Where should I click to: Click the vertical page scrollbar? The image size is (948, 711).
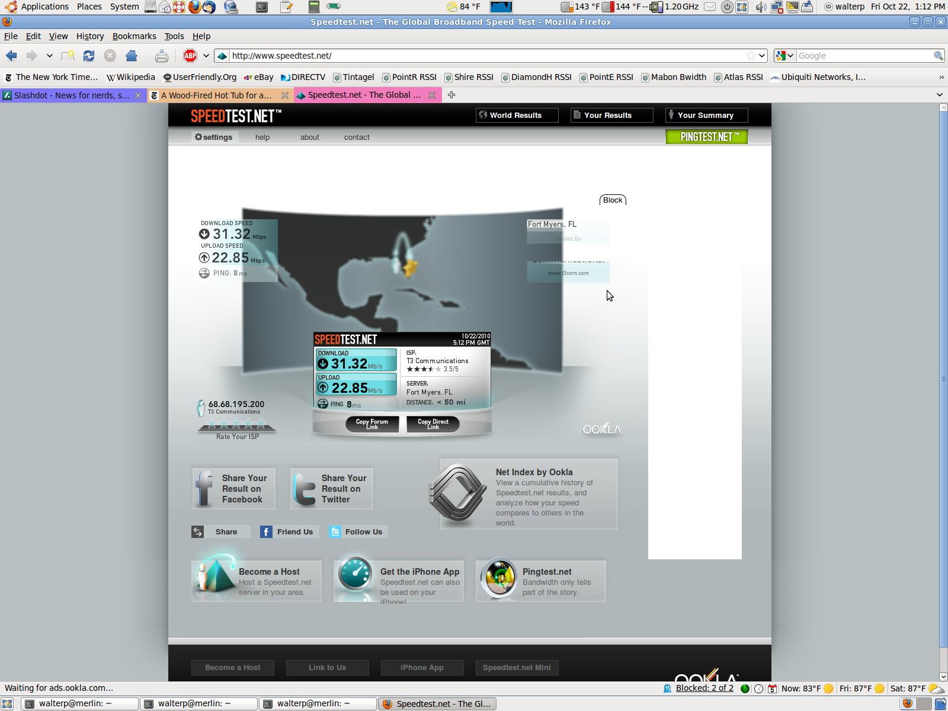[943, 379]
